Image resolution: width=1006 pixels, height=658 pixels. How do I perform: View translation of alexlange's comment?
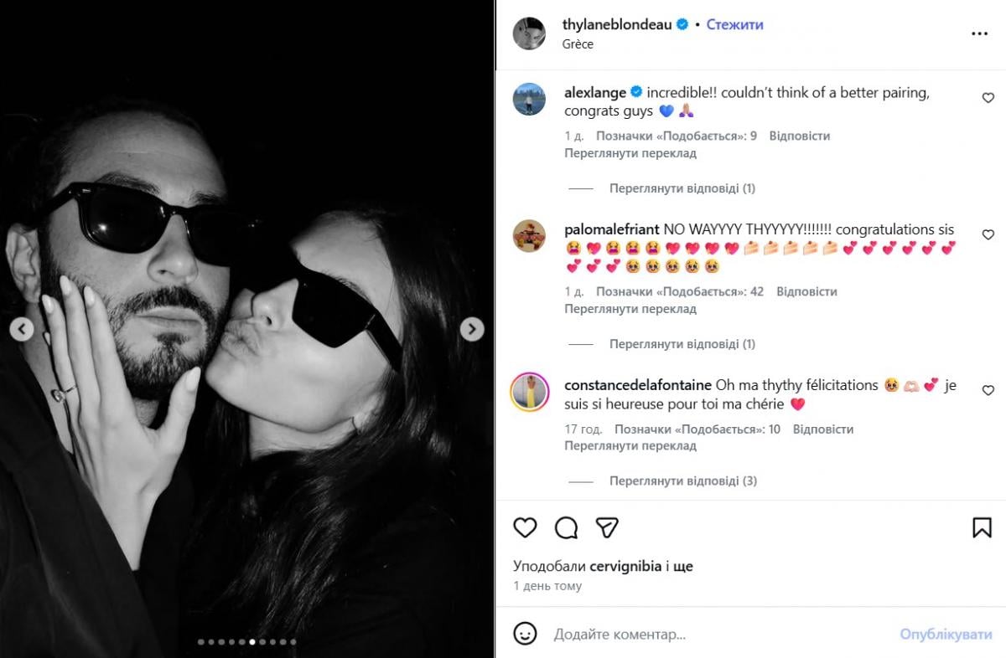tap(630, 153)
